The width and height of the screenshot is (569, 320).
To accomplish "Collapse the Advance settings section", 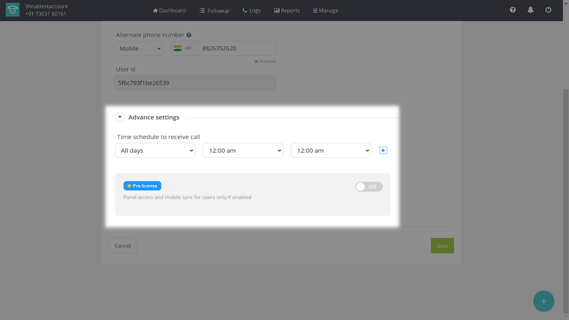I will point(120,117).
